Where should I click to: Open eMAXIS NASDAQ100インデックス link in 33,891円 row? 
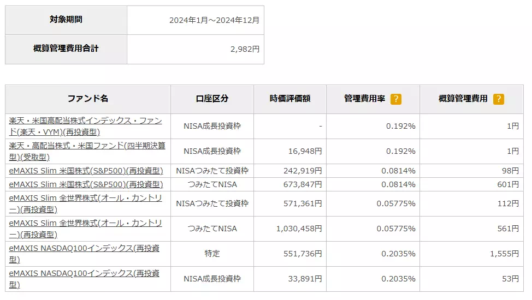(84, 279)
